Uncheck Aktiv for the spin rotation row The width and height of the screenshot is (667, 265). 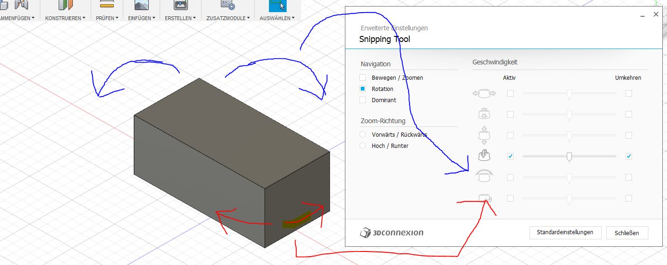(510, 156)
